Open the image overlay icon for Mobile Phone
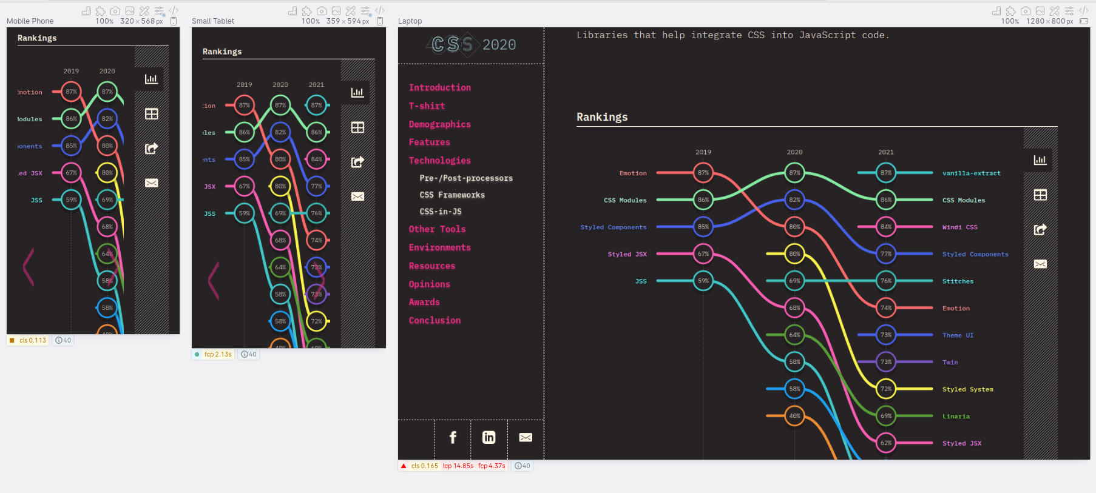 [x=130, y=11]
